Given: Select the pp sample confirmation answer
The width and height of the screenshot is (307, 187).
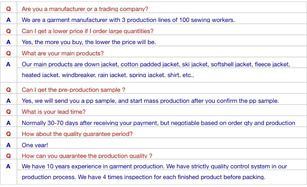Looking at the screenshot, I should 150,101.
